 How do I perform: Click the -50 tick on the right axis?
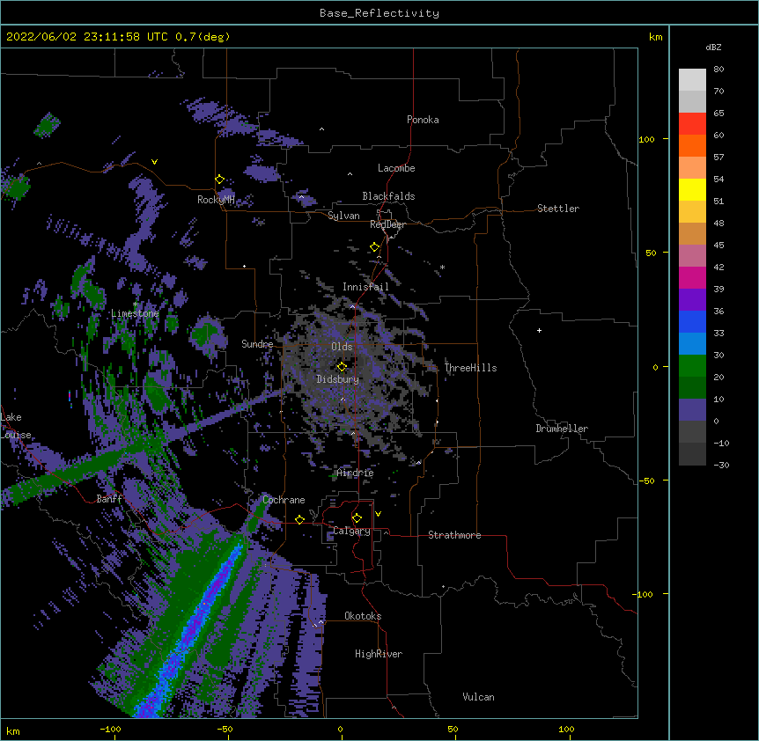646,481
